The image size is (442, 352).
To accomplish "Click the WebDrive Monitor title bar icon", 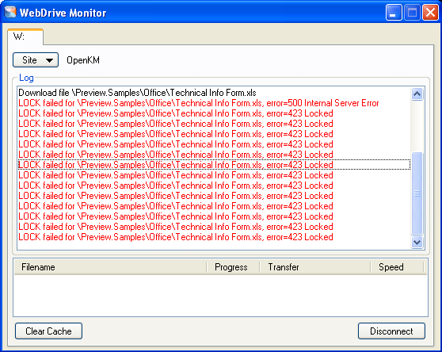I will click(10, 13).
